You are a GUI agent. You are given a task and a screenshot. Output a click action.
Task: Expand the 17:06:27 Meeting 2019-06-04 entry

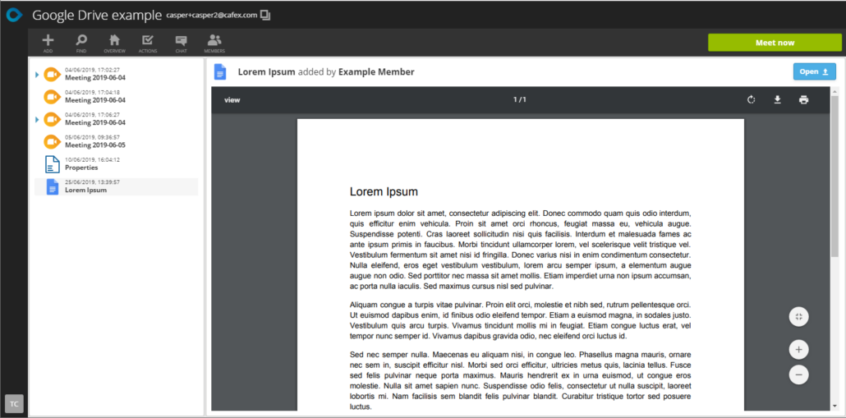(37, 119)
